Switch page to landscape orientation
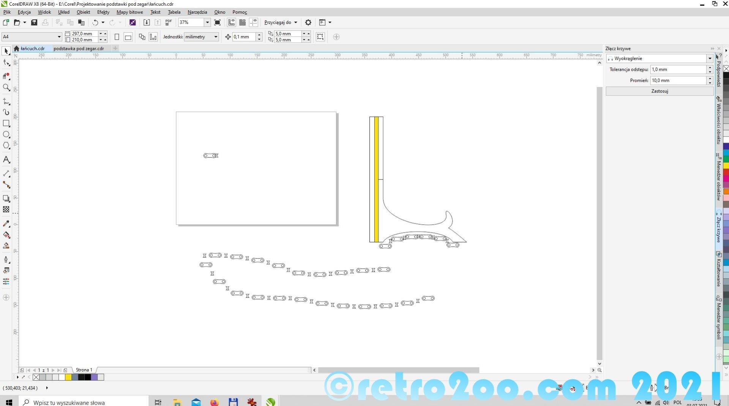The height and width of the screenshot is (406, 729). coord(128,37)
